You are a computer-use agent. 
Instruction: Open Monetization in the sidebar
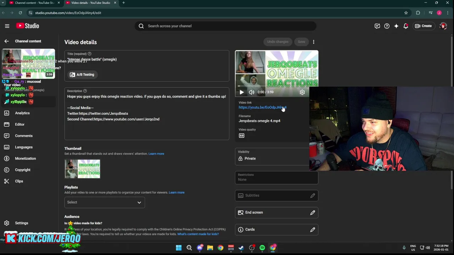pyautogui.click(x=29, y=158)
